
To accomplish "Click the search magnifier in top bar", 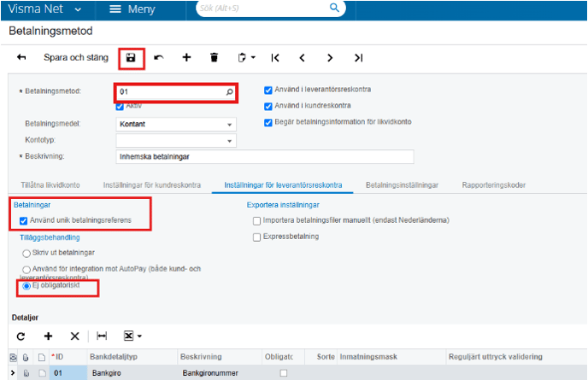I will (x=334, y=8).
